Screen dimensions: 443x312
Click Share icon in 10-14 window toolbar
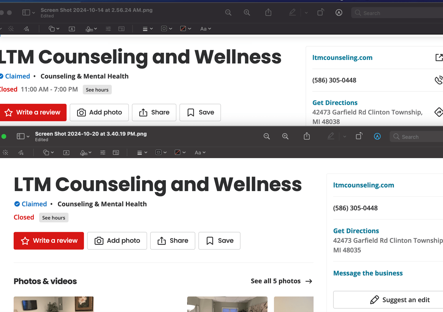point(268,12)
